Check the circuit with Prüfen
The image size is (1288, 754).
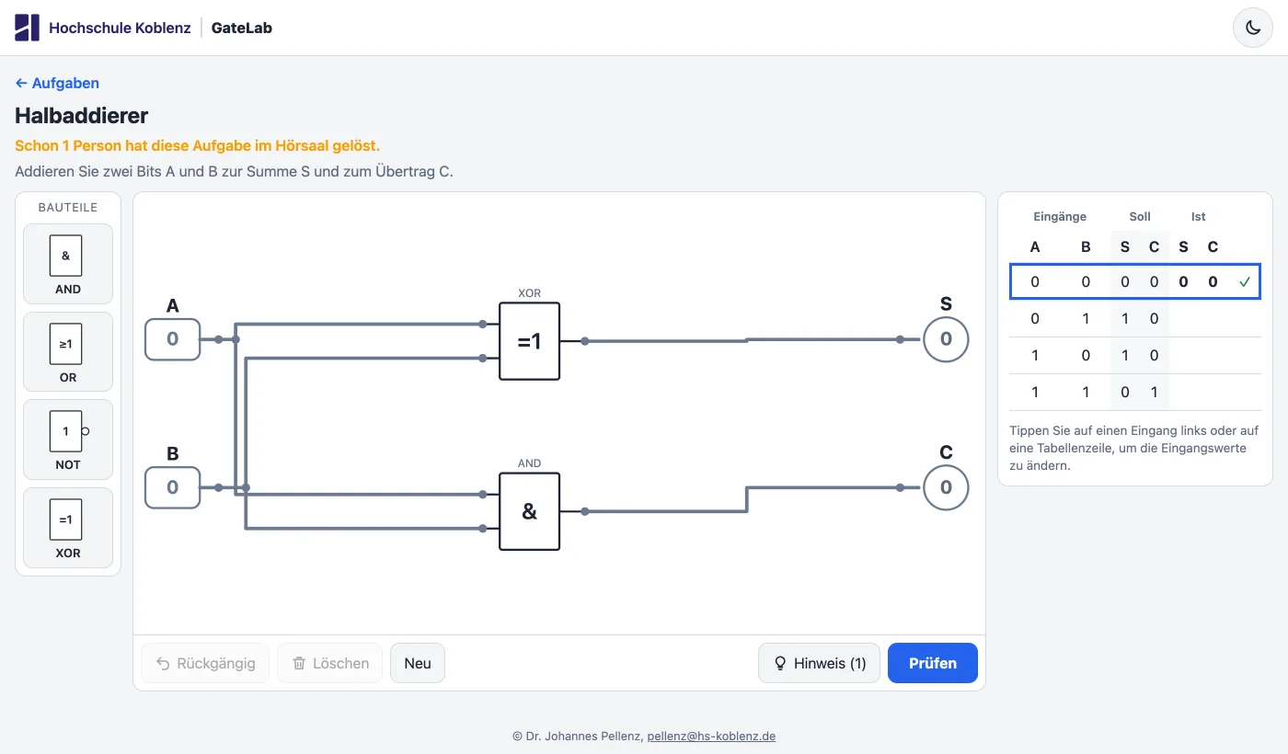[x=933, y=663]
